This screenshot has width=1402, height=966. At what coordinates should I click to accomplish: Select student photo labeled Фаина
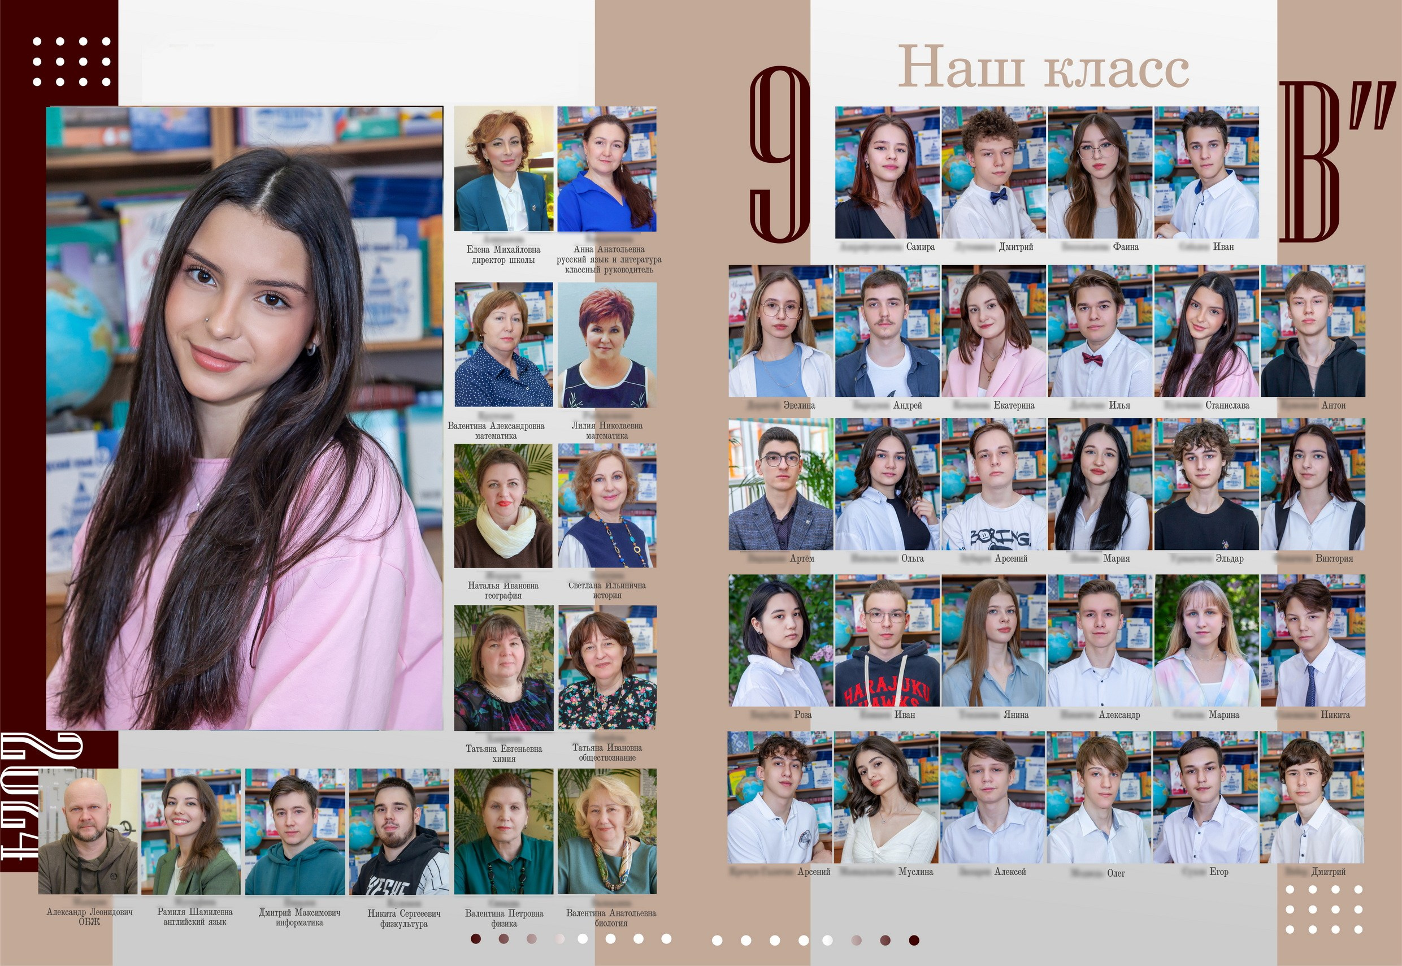[1100, 172]
